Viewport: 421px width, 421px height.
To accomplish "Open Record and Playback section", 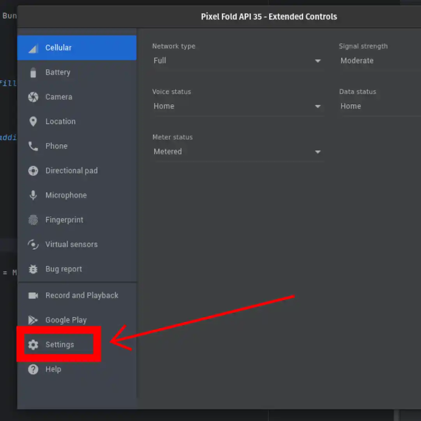I will (77, 295).
